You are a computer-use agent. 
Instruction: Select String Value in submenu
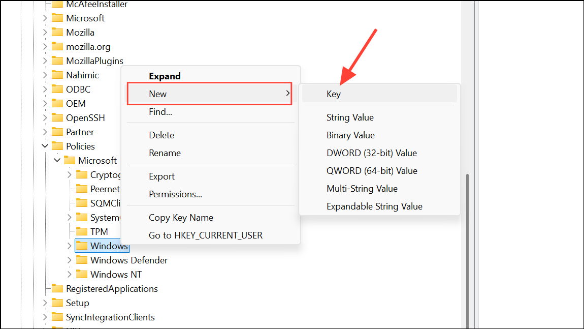tap(350, 117)
